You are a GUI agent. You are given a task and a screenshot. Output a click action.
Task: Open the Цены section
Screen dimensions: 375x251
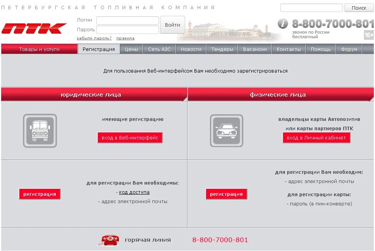[x=131, y=49]
